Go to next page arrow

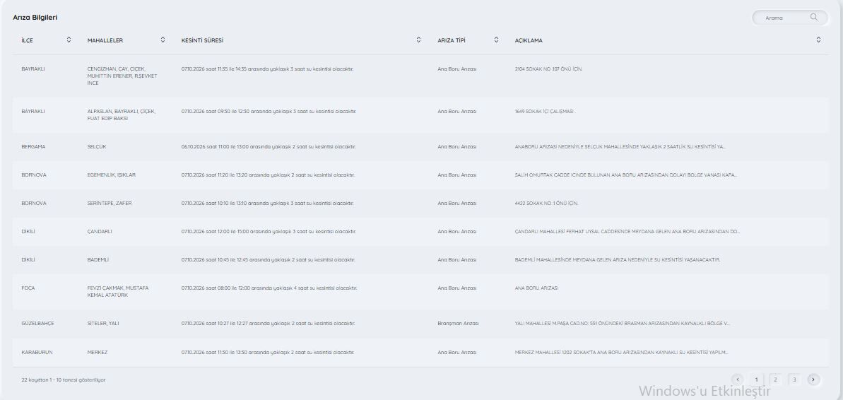pyautogui.click(x=813, y=380)
